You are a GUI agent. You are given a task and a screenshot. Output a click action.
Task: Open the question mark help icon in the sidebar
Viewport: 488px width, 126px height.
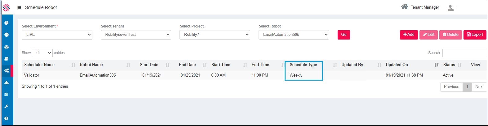pyautogui.click(x=7, y=118)
